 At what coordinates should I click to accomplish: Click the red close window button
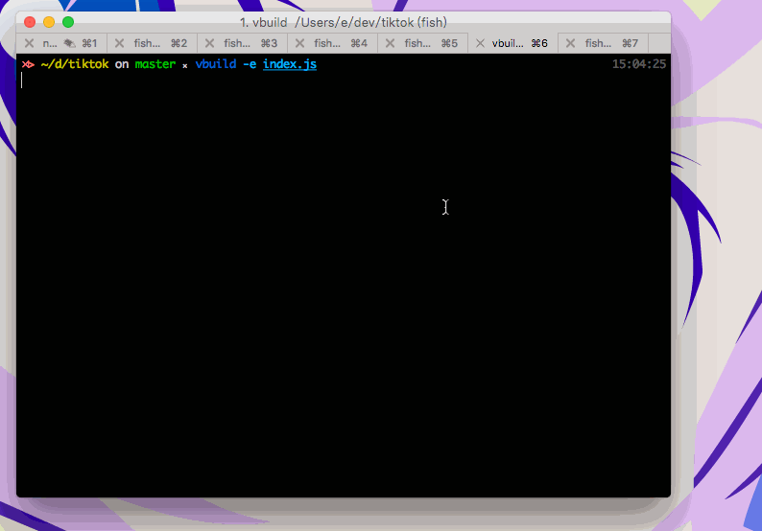30,22
